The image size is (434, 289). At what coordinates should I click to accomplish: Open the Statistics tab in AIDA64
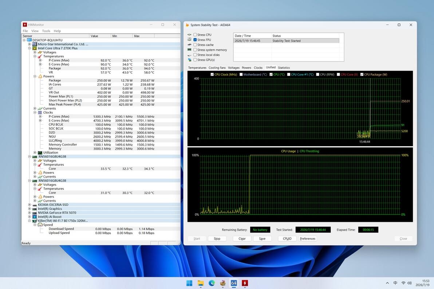(x=284, y=68)
